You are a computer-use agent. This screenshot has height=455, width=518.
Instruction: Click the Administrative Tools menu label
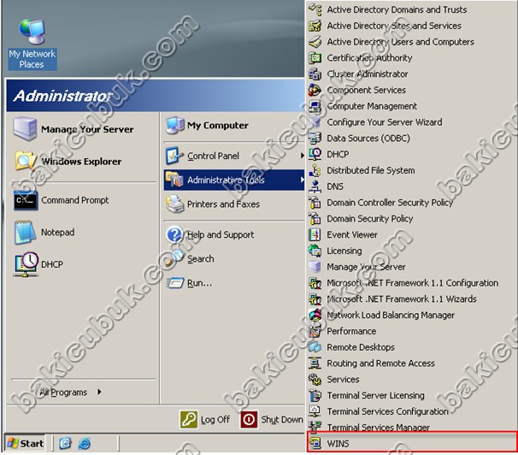coord(226,180)
